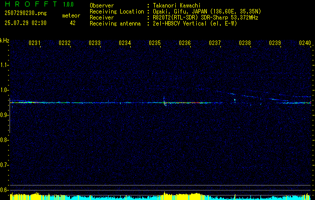Click the meteor label
This screenshot has width=315, height=200.
click(x=71, y=15)
